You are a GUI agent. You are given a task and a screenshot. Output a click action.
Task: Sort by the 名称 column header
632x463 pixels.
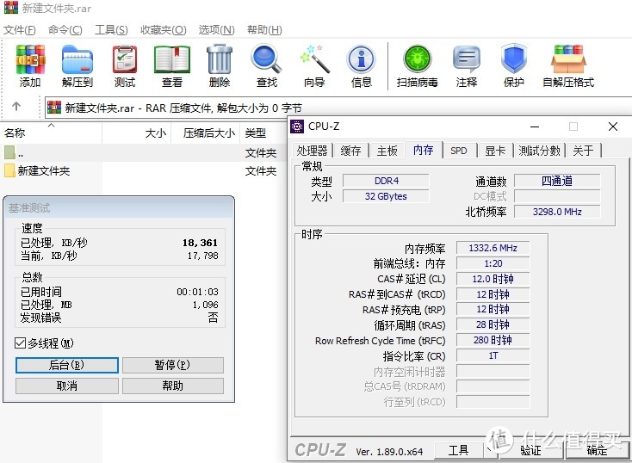pos(51,133)
